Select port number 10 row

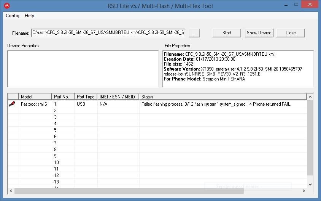[x=157, y=162]
